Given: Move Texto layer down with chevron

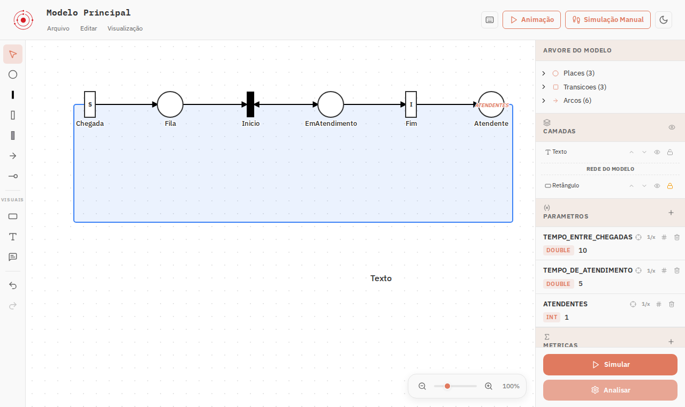Looking at the screenshot, I should (644, 152).
